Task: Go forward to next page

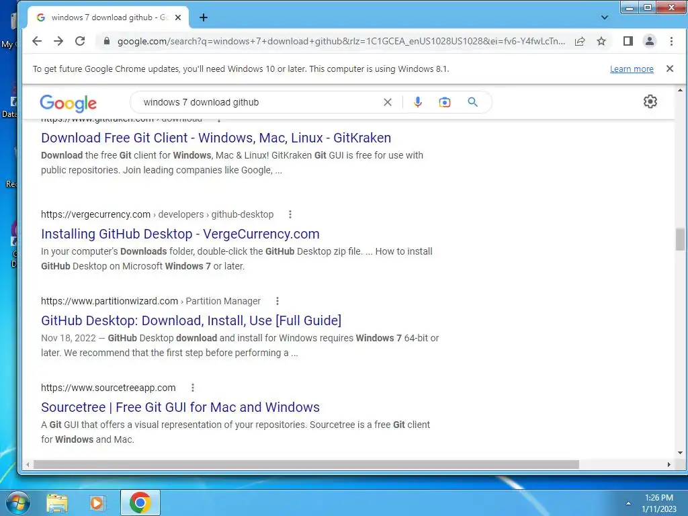Action: tap(58, 41)
